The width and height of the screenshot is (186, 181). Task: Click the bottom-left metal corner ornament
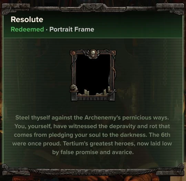coord(16,170)
